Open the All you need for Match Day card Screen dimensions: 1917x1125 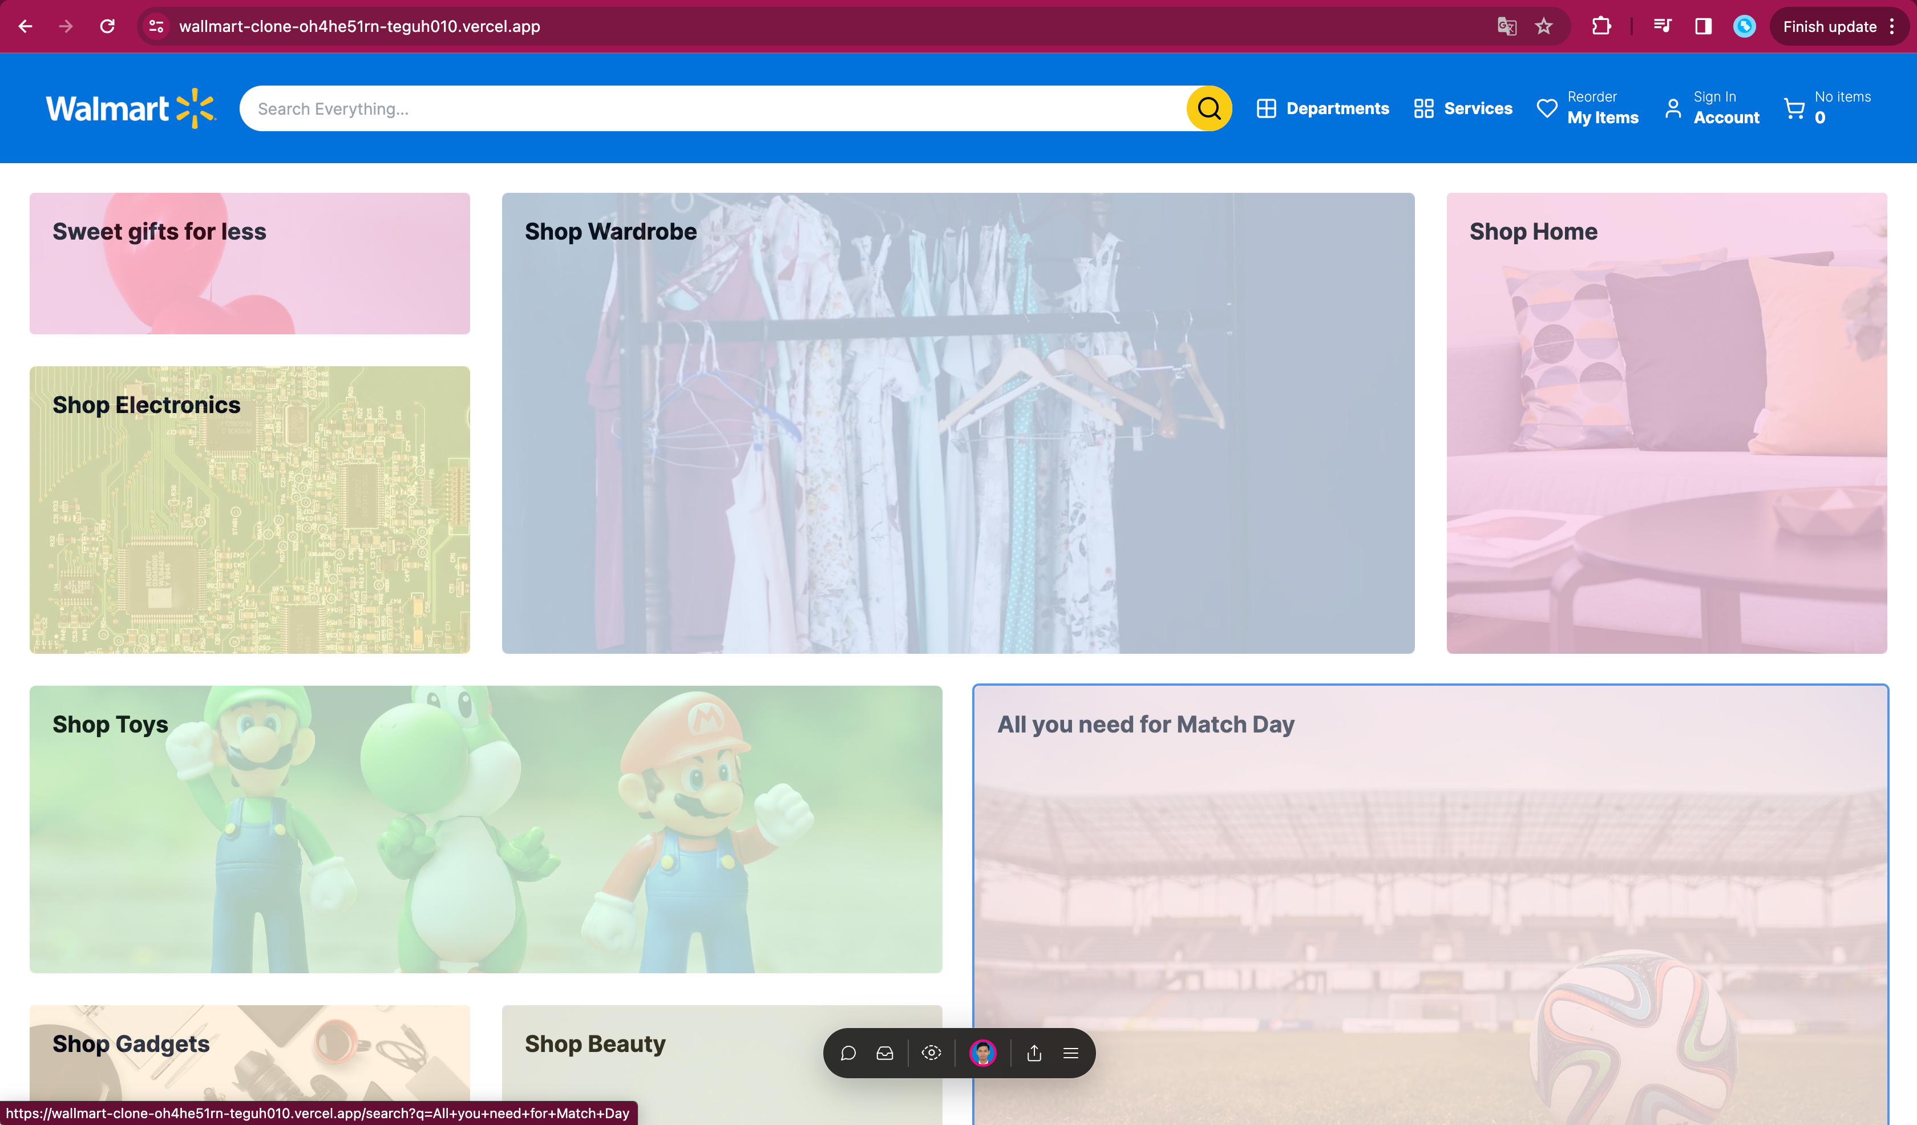(1430, 905)
